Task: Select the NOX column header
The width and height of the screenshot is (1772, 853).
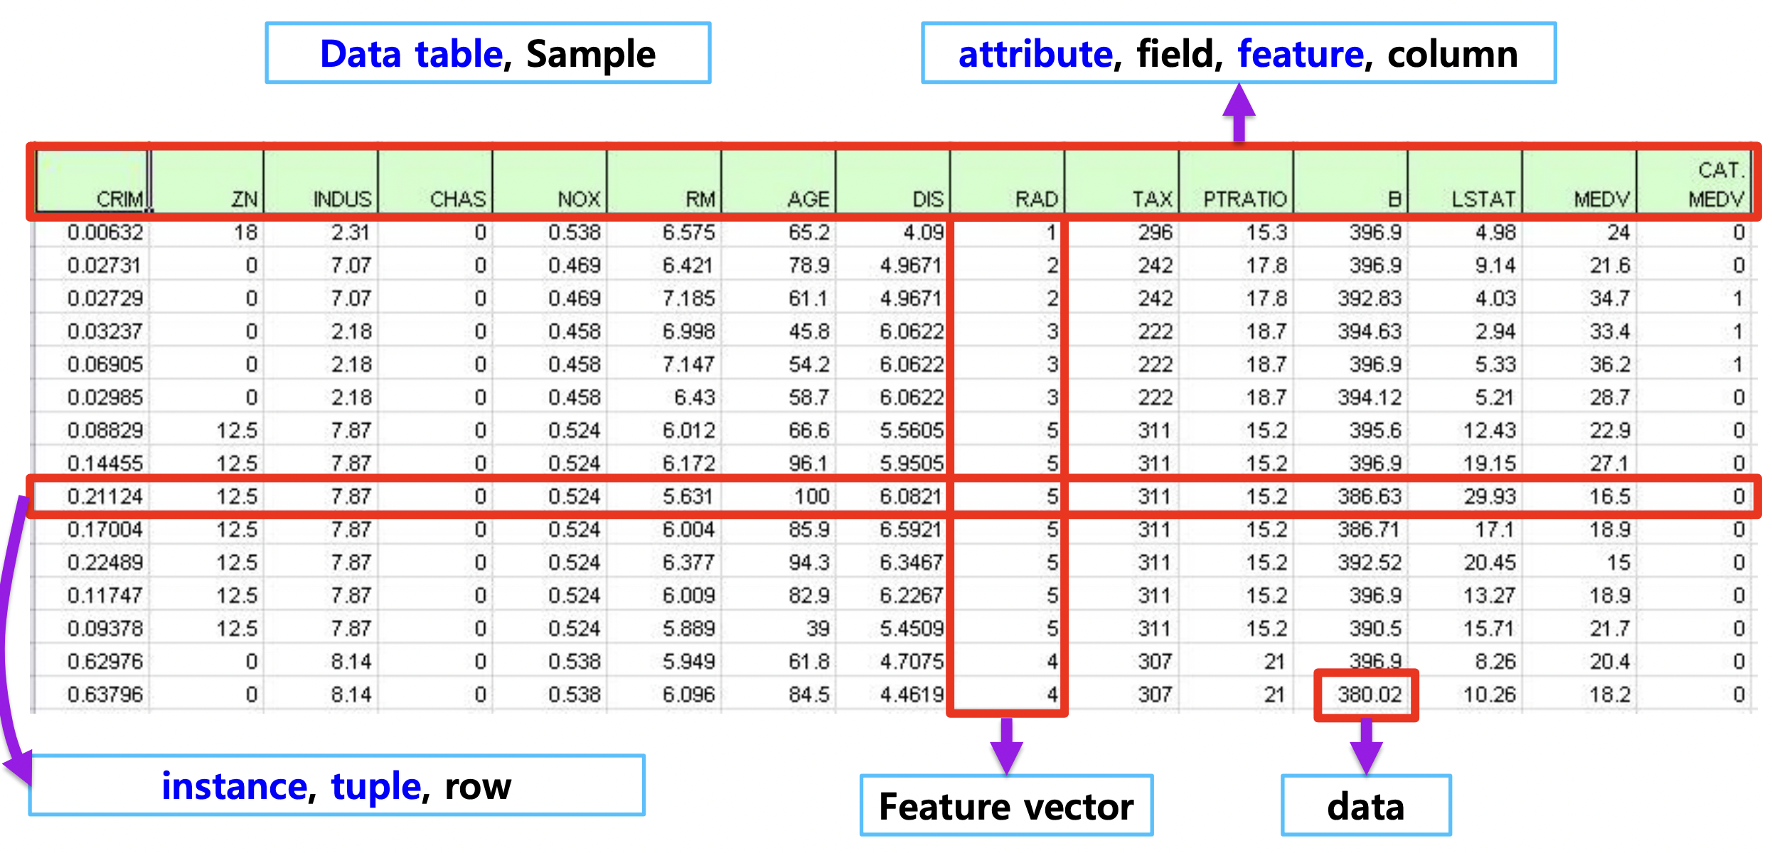Action: point(550,181)
